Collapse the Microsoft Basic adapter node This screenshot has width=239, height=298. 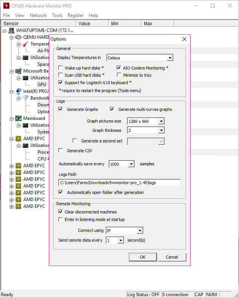point(11,71)
